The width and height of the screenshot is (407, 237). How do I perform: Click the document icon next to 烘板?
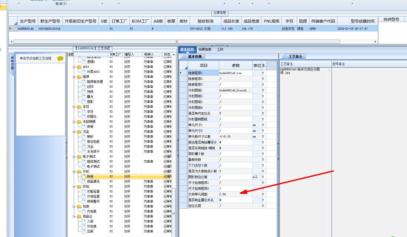[84, 127]
